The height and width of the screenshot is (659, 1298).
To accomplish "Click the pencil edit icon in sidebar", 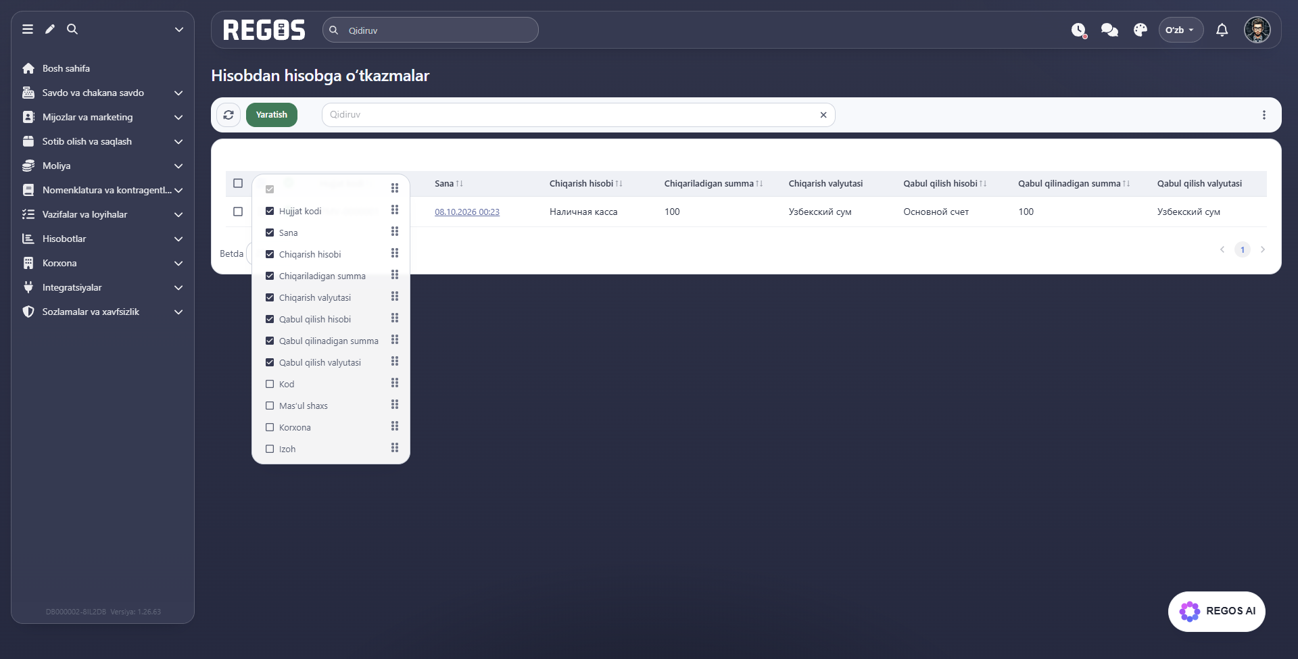I will click(x=50, y=29).
